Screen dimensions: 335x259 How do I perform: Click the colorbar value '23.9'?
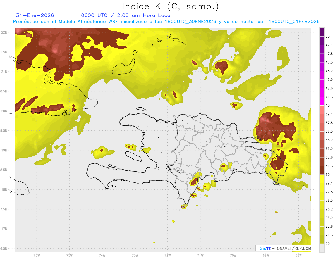click(329, 218)
